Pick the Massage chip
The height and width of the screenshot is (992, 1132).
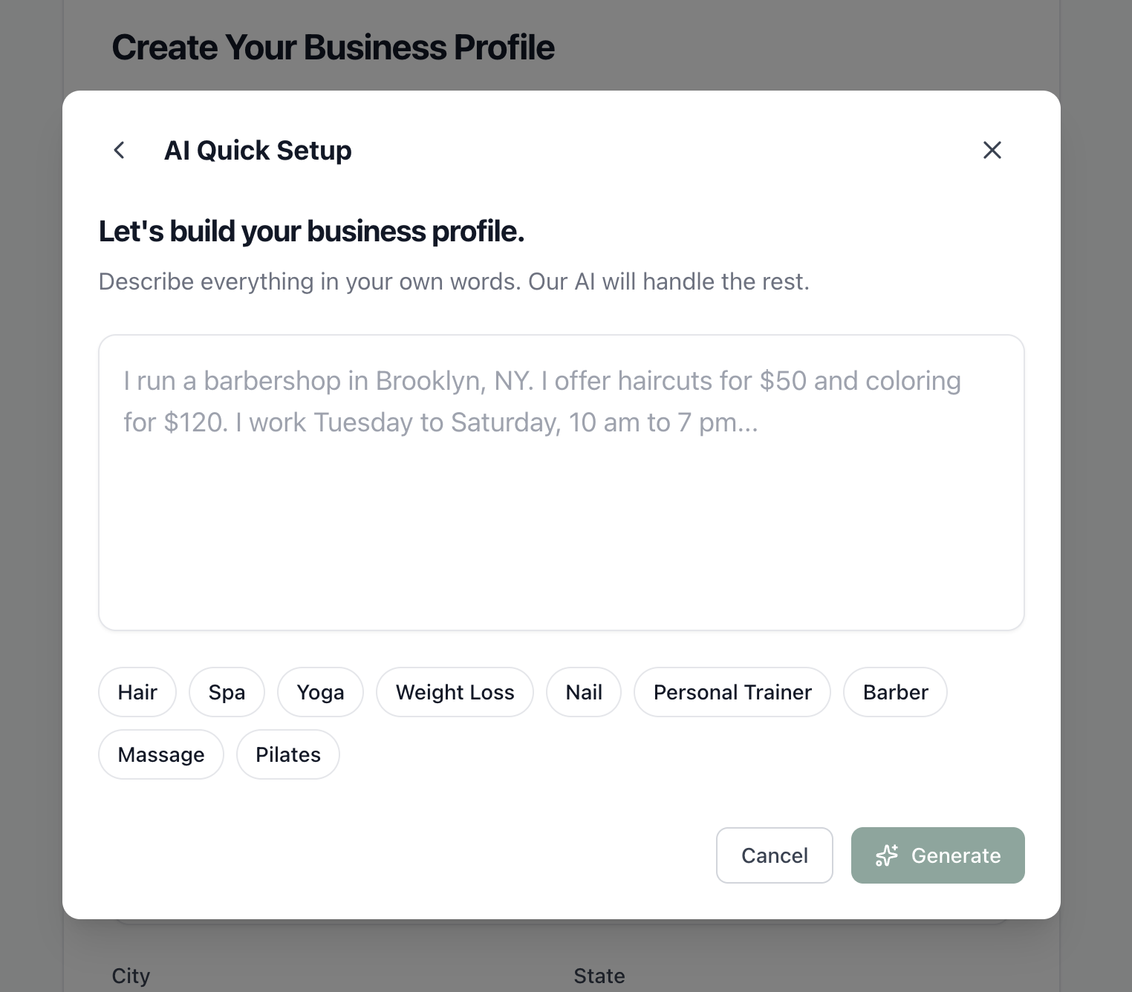click(160, 754)
